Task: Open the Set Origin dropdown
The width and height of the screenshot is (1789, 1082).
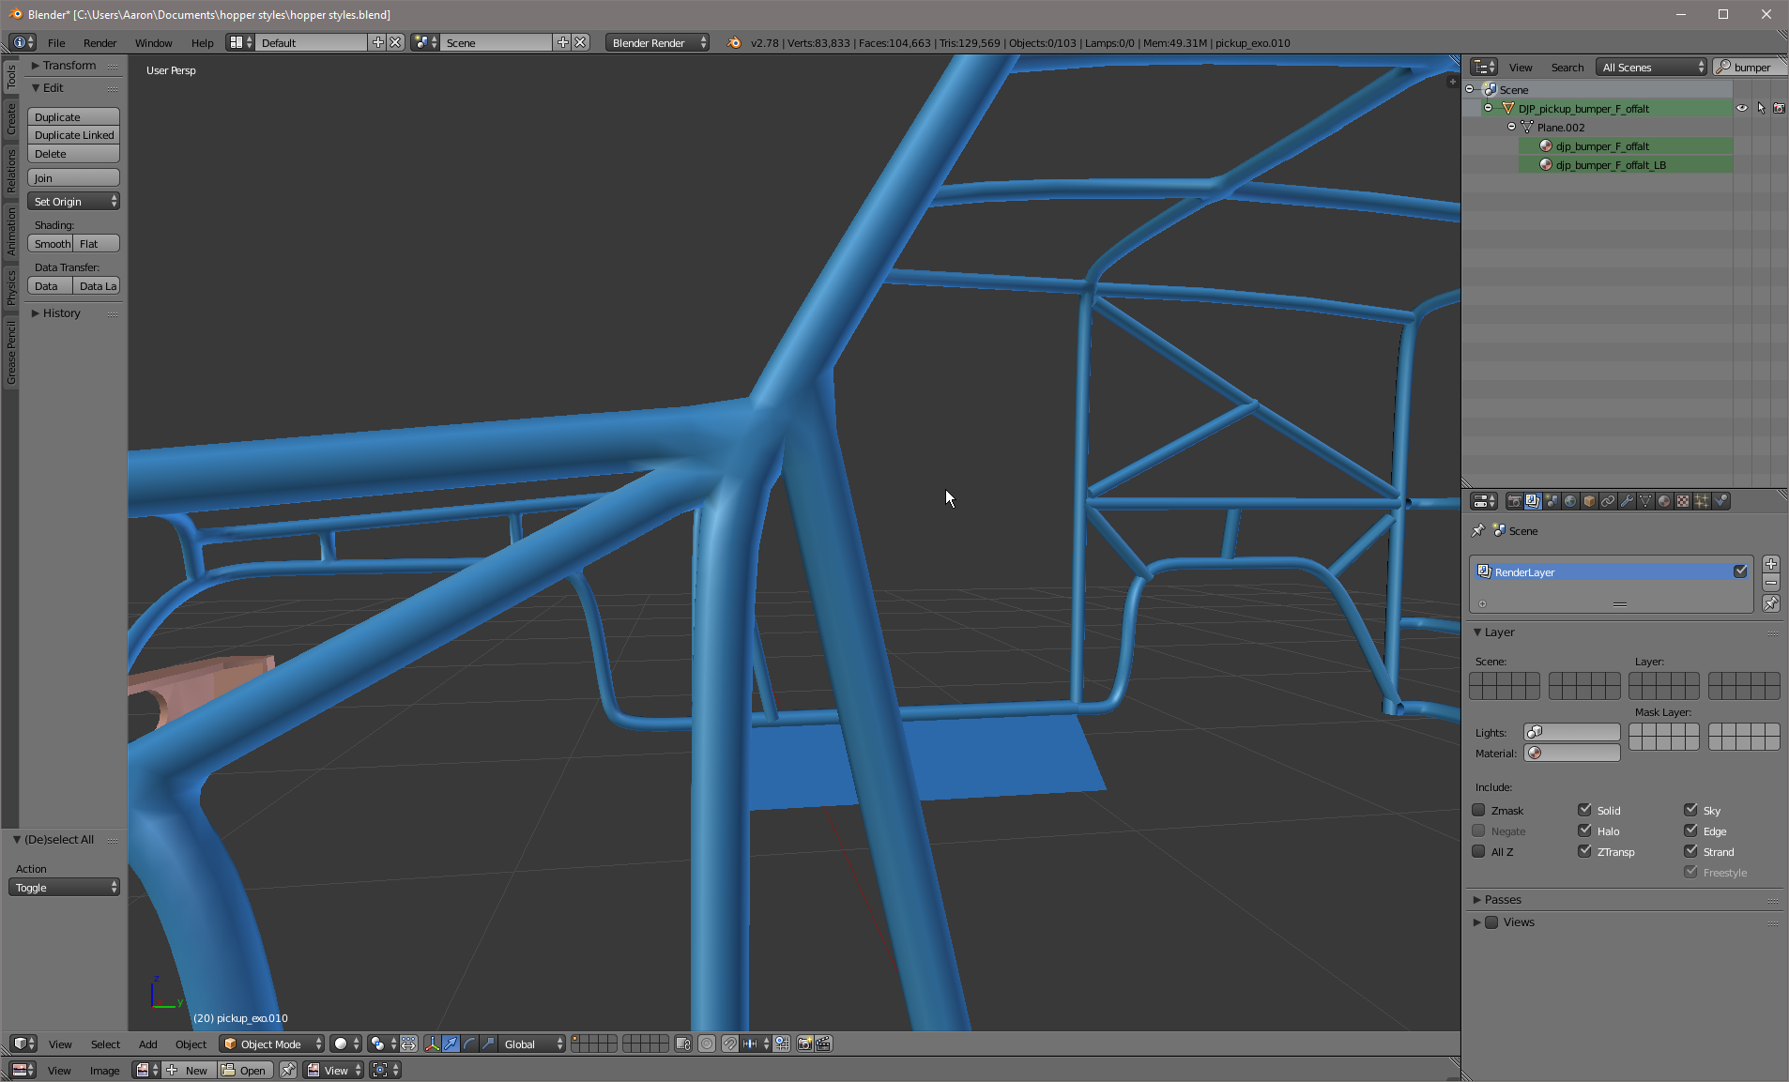Action: click(x=73, y=202)
